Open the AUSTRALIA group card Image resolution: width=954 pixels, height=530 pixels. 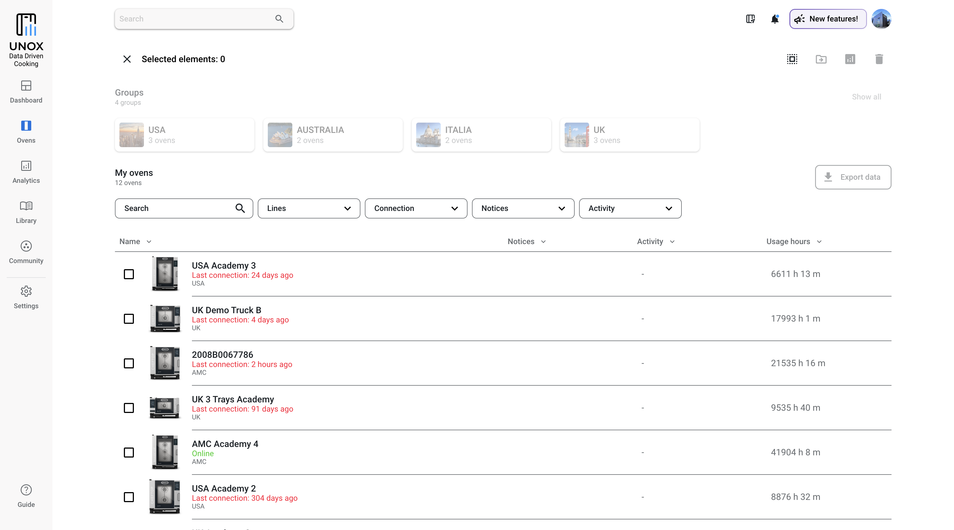click(x=333, y=135)
